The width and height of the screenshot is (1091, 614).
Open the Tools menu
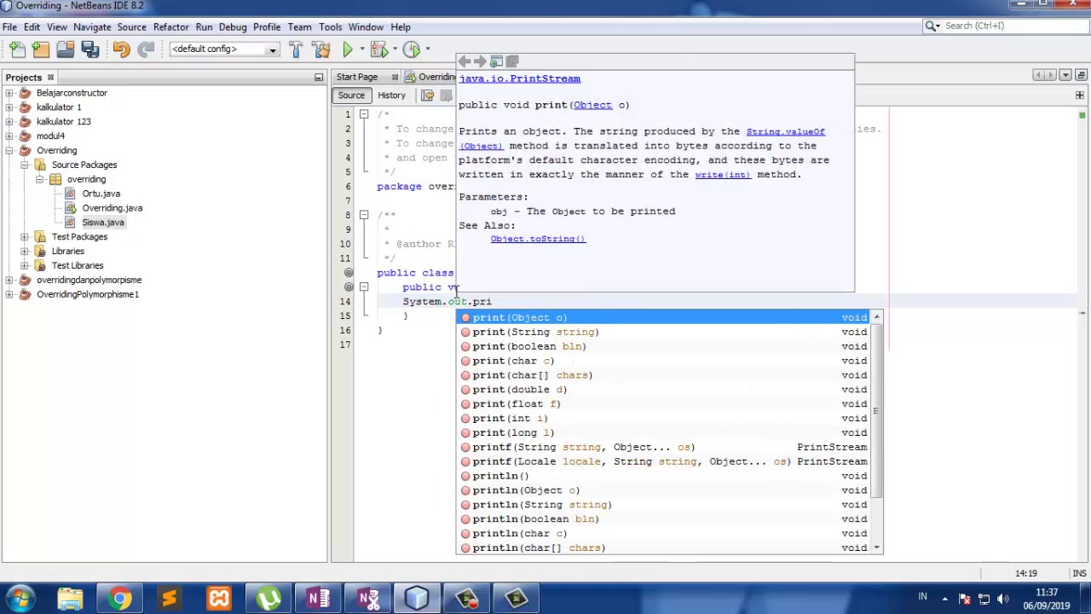click(330, 27)
